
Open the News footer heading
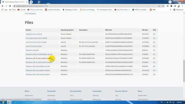pyautogui.click(x=140, y=91)
